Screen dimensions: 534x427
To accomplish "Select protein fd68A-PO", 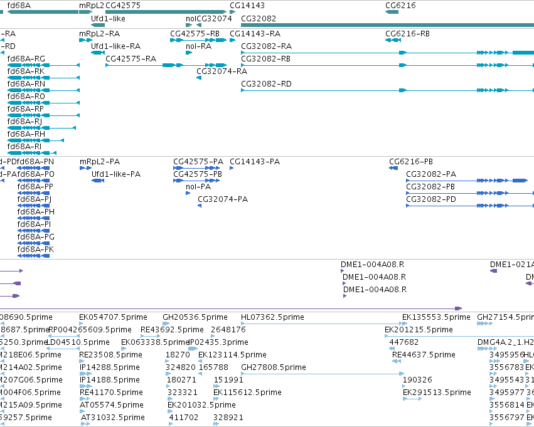I will 33,181.
